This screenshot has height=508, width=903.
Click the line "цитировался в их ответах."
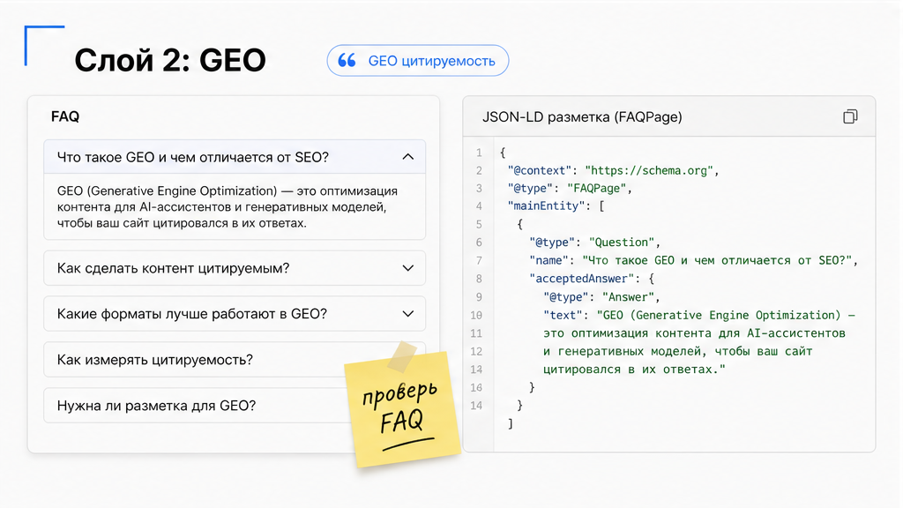point(634,370)
